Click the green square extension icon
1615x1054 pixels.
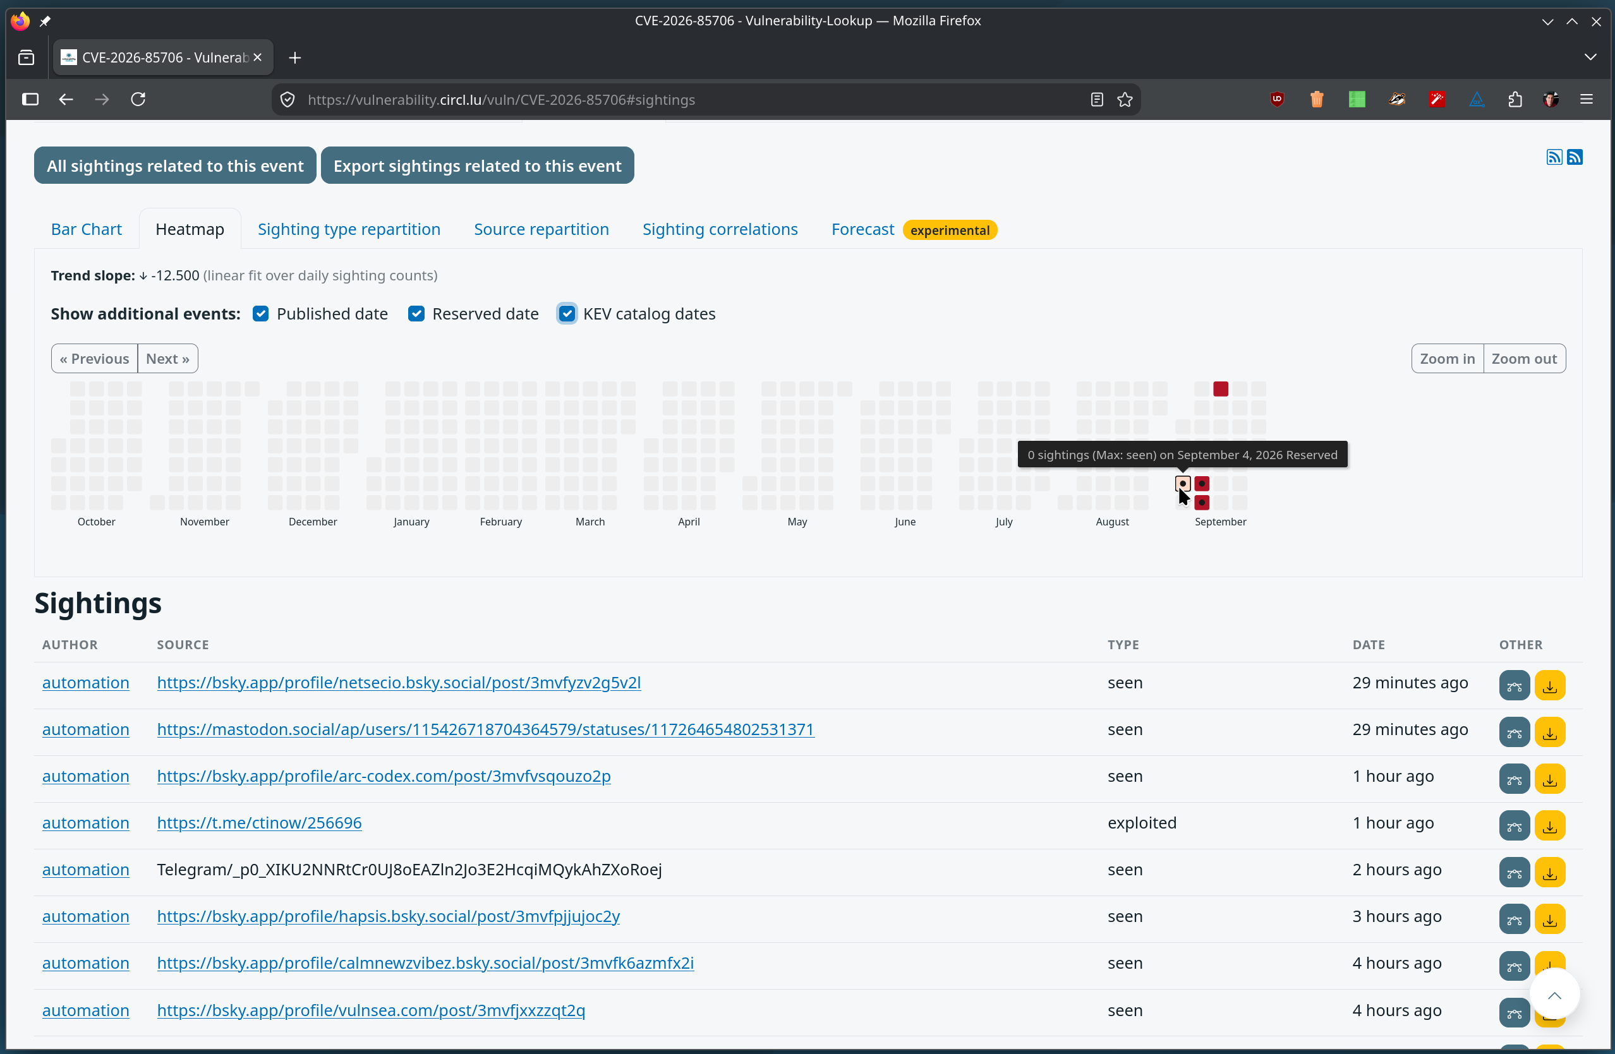point(1357,100)
